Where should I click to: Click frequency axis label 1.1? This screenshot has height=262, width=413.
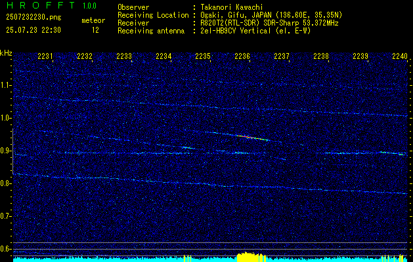pyautogui.click(x=5, y=85)
